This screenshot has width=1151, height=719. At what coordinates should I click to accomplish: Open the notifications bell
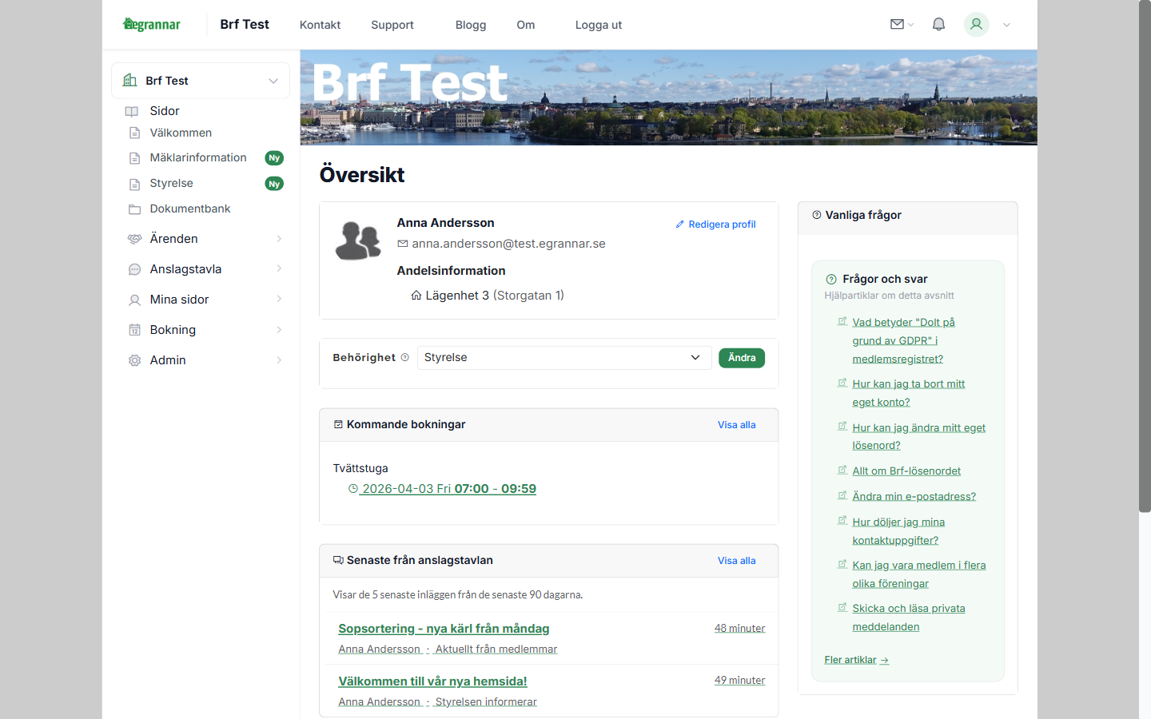pyautogui.click(x=938, y=25)
